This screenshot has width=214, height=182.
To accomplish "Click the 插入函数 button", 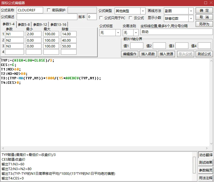I will click(x=148, y=54).
